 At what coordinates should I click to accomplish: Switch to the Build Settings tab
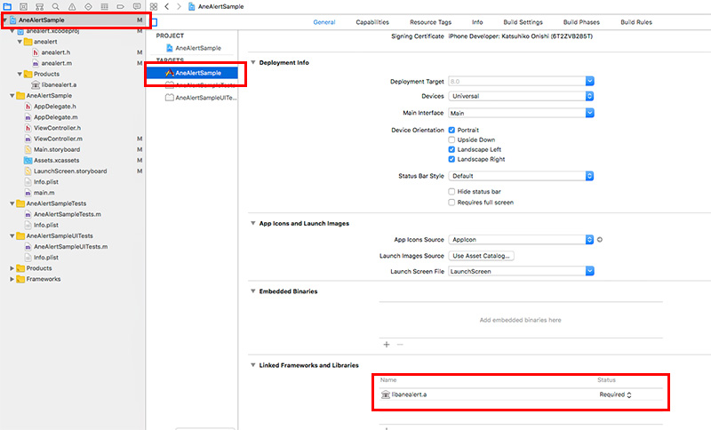(523, 22)
